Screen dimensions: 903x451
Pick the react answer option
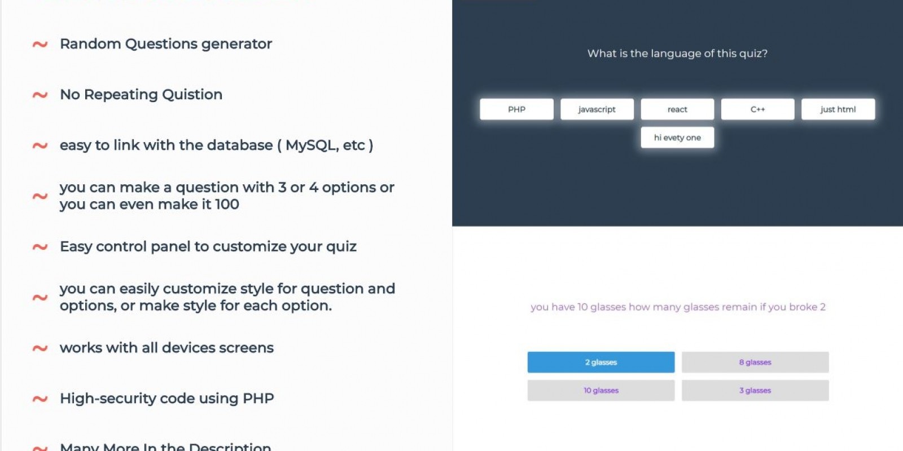[677, 109]
